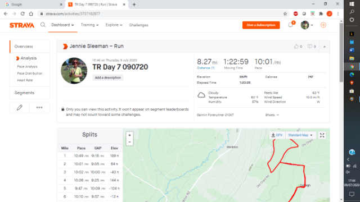Open the three-dots more actions menu
Image resolution: width=360 pixels, height=202 pixels.
[x=39, y=107]
